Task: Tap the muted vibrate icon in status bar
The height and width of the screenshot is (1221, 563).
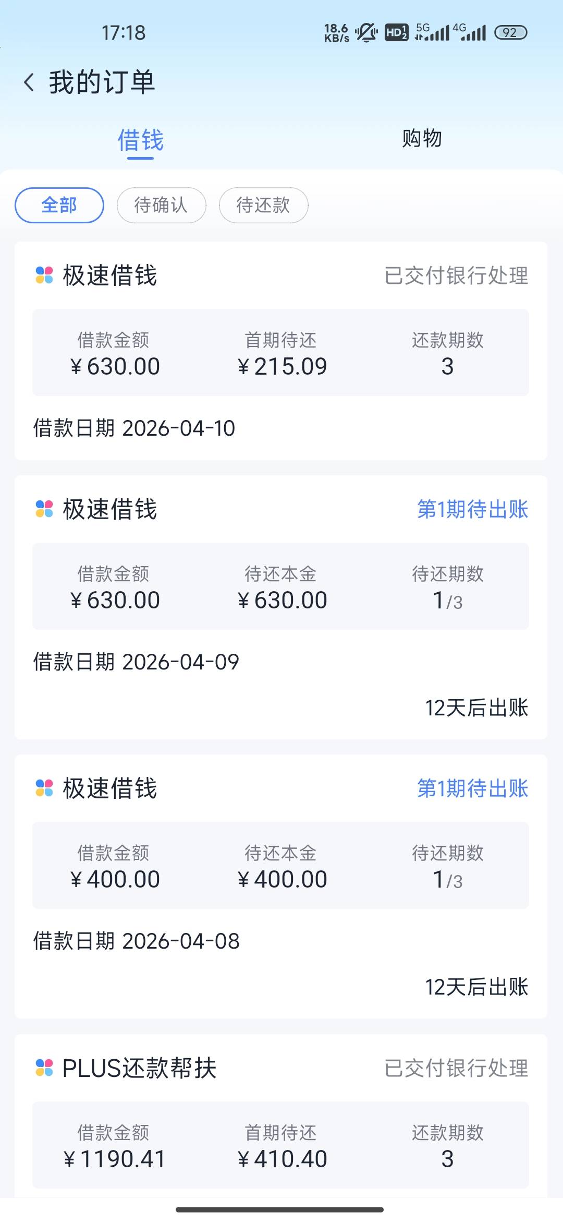Action: [366, 33]
